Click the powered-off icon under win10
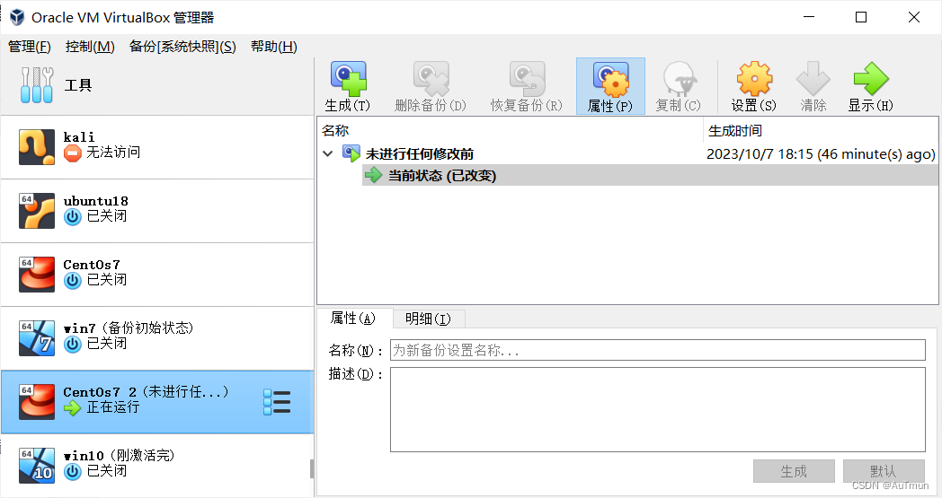This screenshot has height=498, width=942. (x=72, y=472)
